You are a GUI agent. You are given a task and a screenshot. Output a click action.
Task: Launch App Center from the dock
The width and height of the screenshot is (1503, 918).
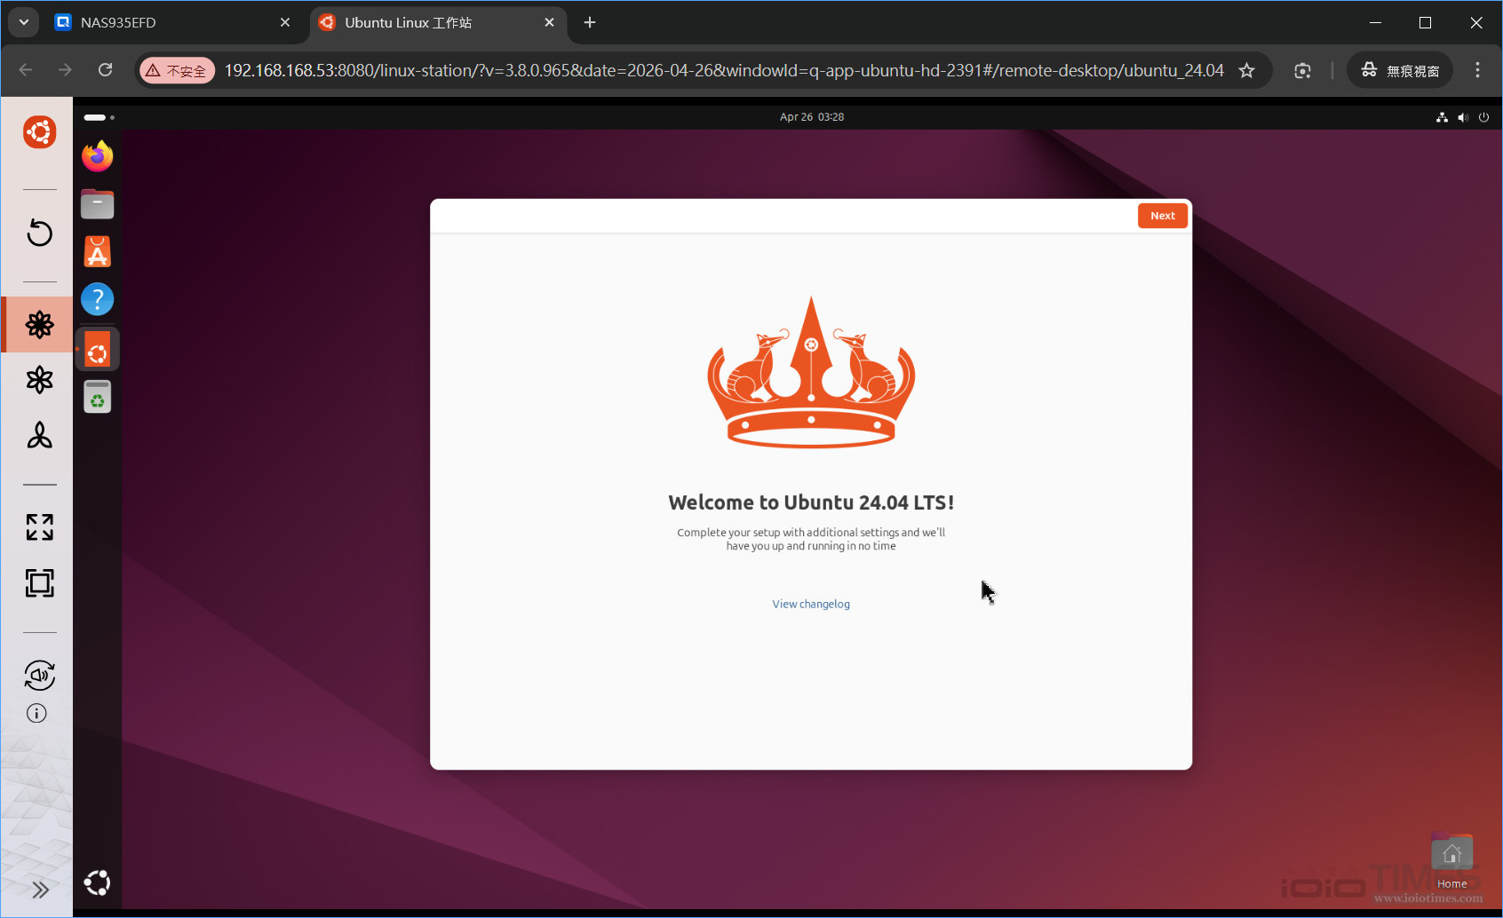pyautogui.click(x=97, y=251)
